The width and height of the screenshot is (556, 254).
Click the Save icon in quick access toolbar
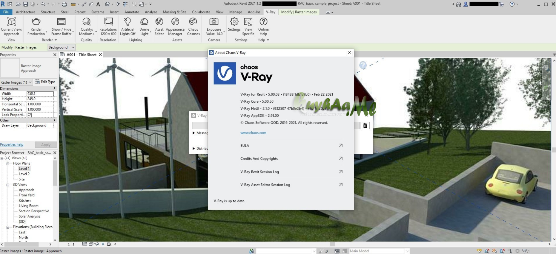coord(25,4)
